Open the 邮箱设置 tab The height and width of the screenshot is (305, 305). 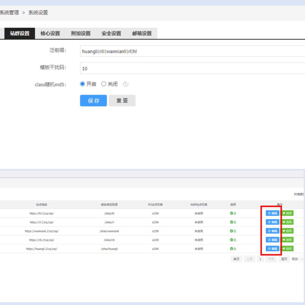tap(142, 33)
